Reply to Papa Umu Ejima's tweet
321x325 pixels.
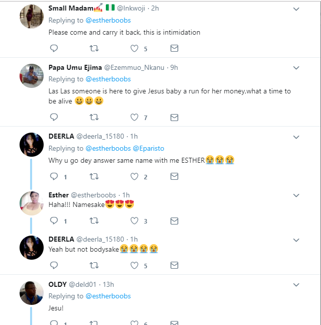click(x=54, y=118)
